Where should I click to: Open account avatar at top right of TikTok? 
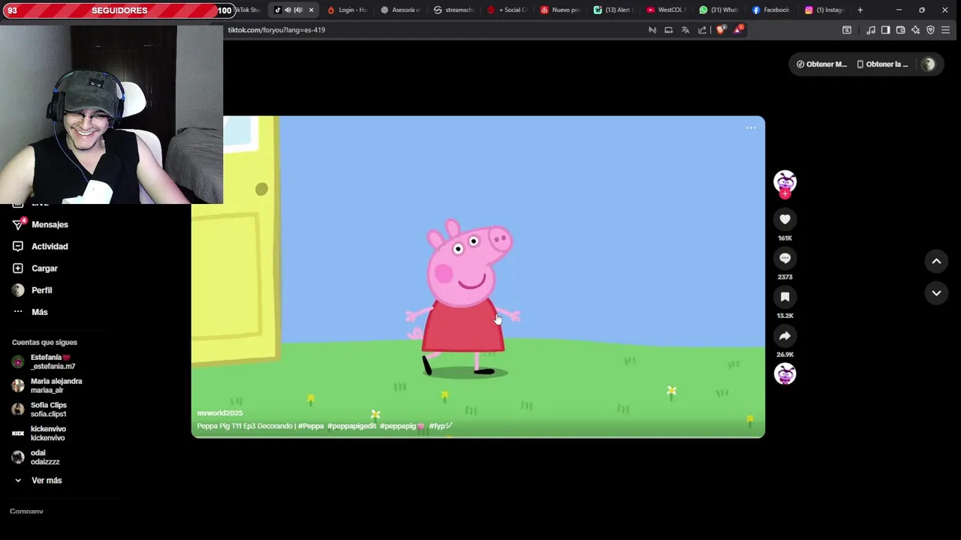pyautogui.click(x=929, y=64)
